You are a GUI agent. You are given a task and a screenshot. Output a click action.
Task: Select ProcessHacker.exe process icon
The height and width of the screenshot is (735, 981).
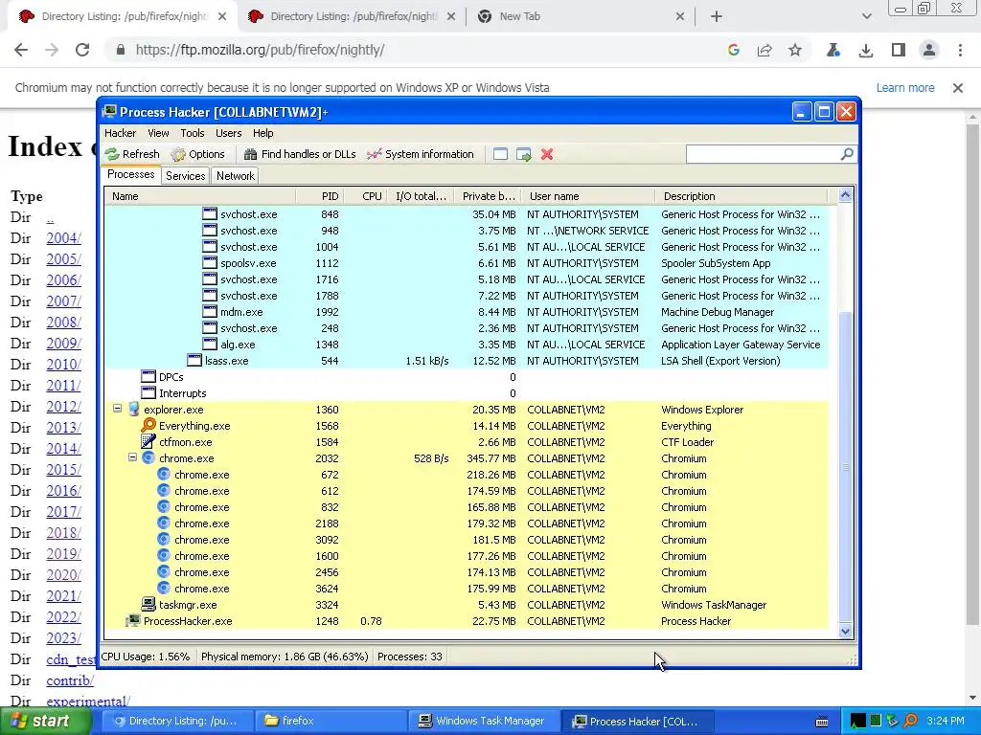pyautogui.click(x=133, y=620)
